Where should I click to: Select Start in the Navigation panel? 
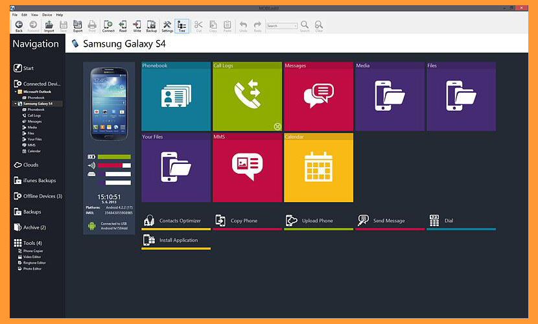tap(23, 68)
